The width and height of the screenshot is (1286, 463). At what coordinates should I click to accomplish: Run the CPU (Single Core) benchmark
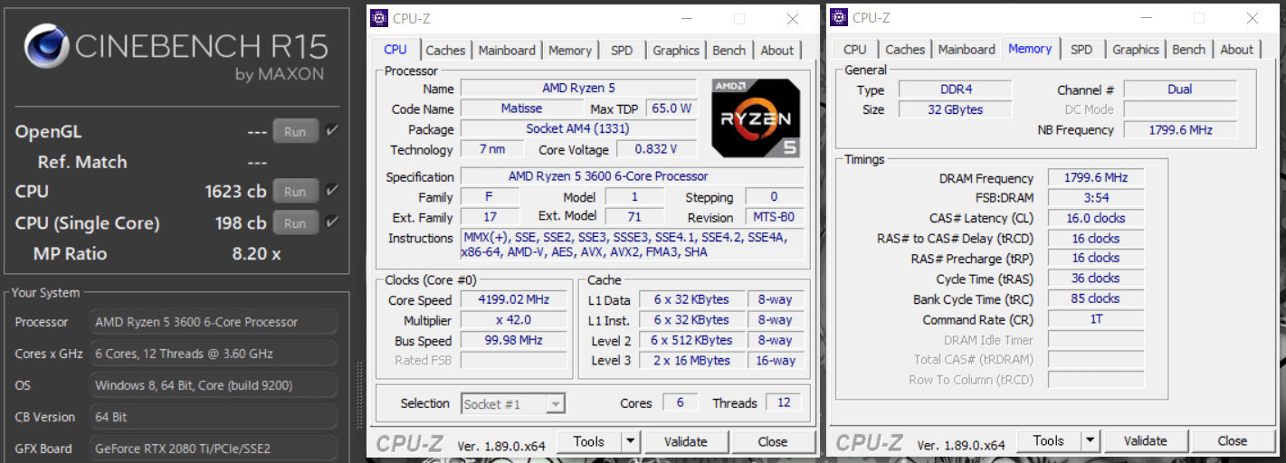[295, 222]
